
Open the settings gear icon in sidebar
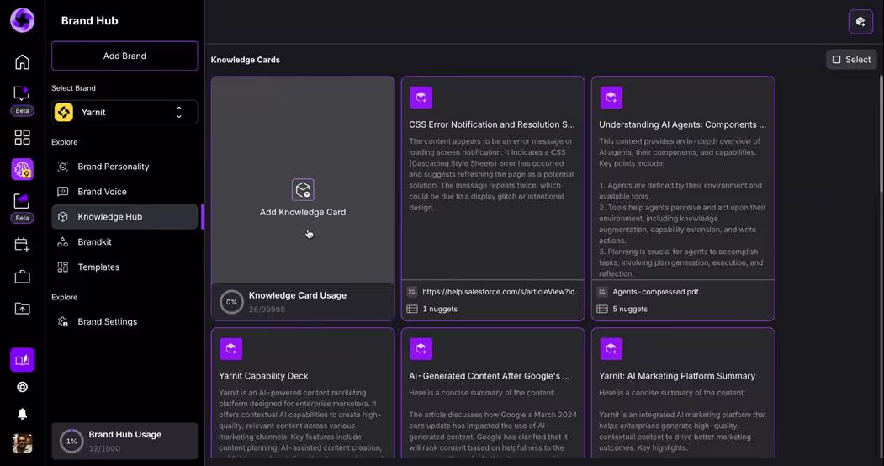[22, 387]
